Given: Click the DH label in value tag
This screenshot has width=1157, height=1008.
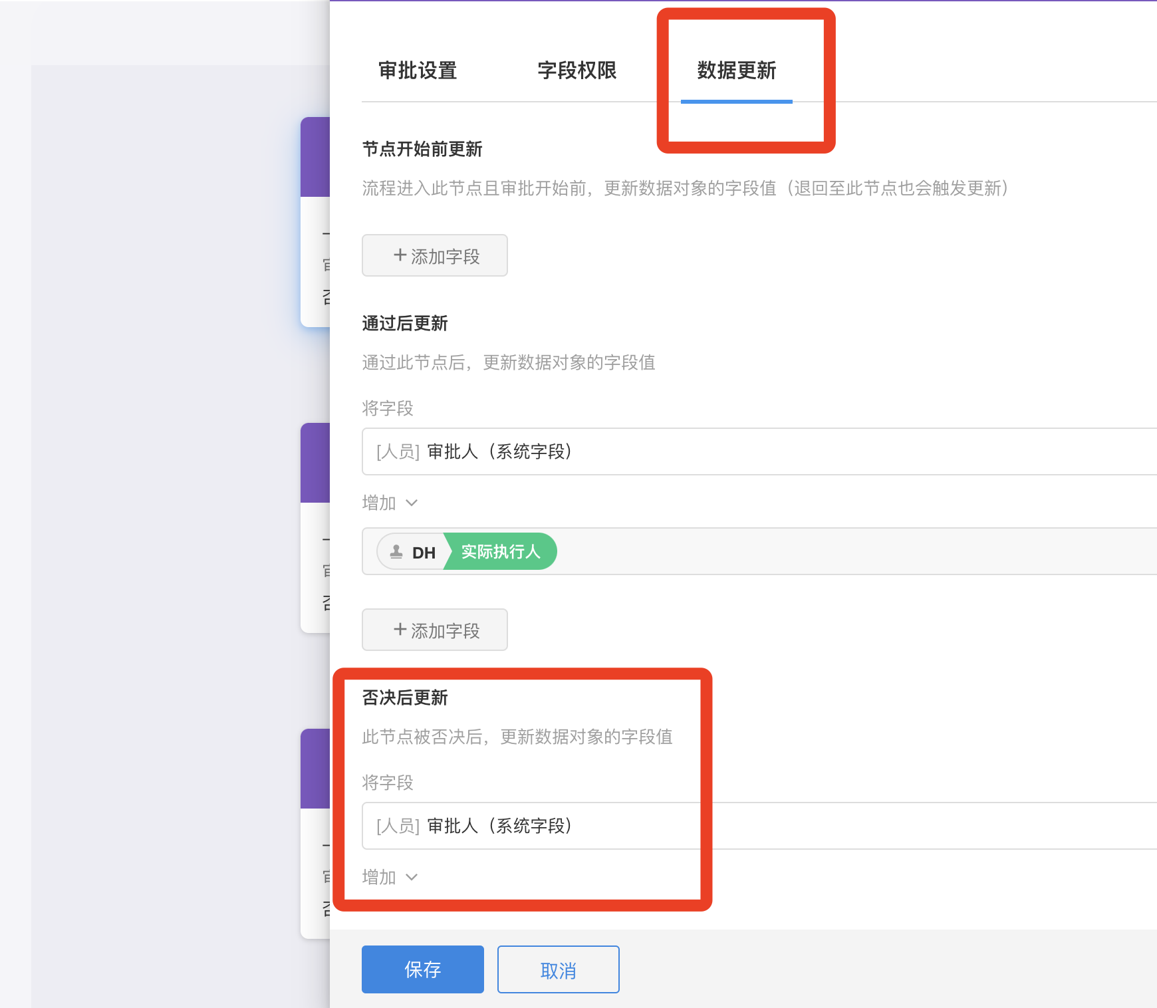Looking at the screenshot, I should 424,553.
